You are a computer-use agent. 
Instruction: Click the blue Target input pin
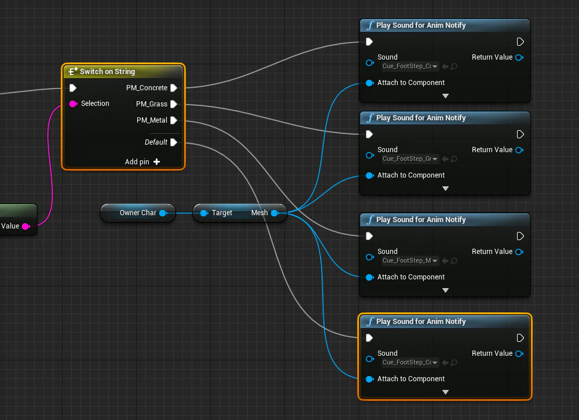point(204,213)
